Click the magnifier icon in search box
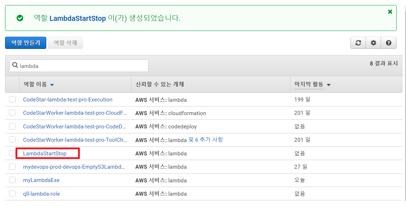Screen dimensions: 406x209 coord(15,65)
